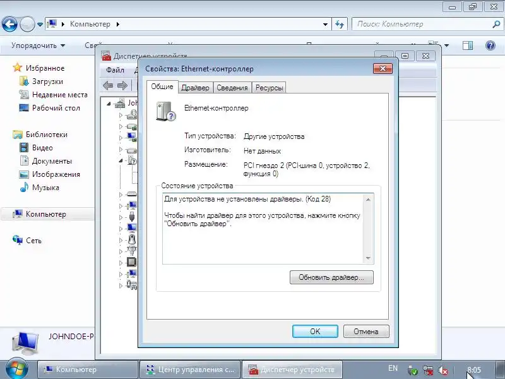Select Сеть in the navigation pane
The width and height of the screenshot is (505, 379).
(x=33, y=241)
